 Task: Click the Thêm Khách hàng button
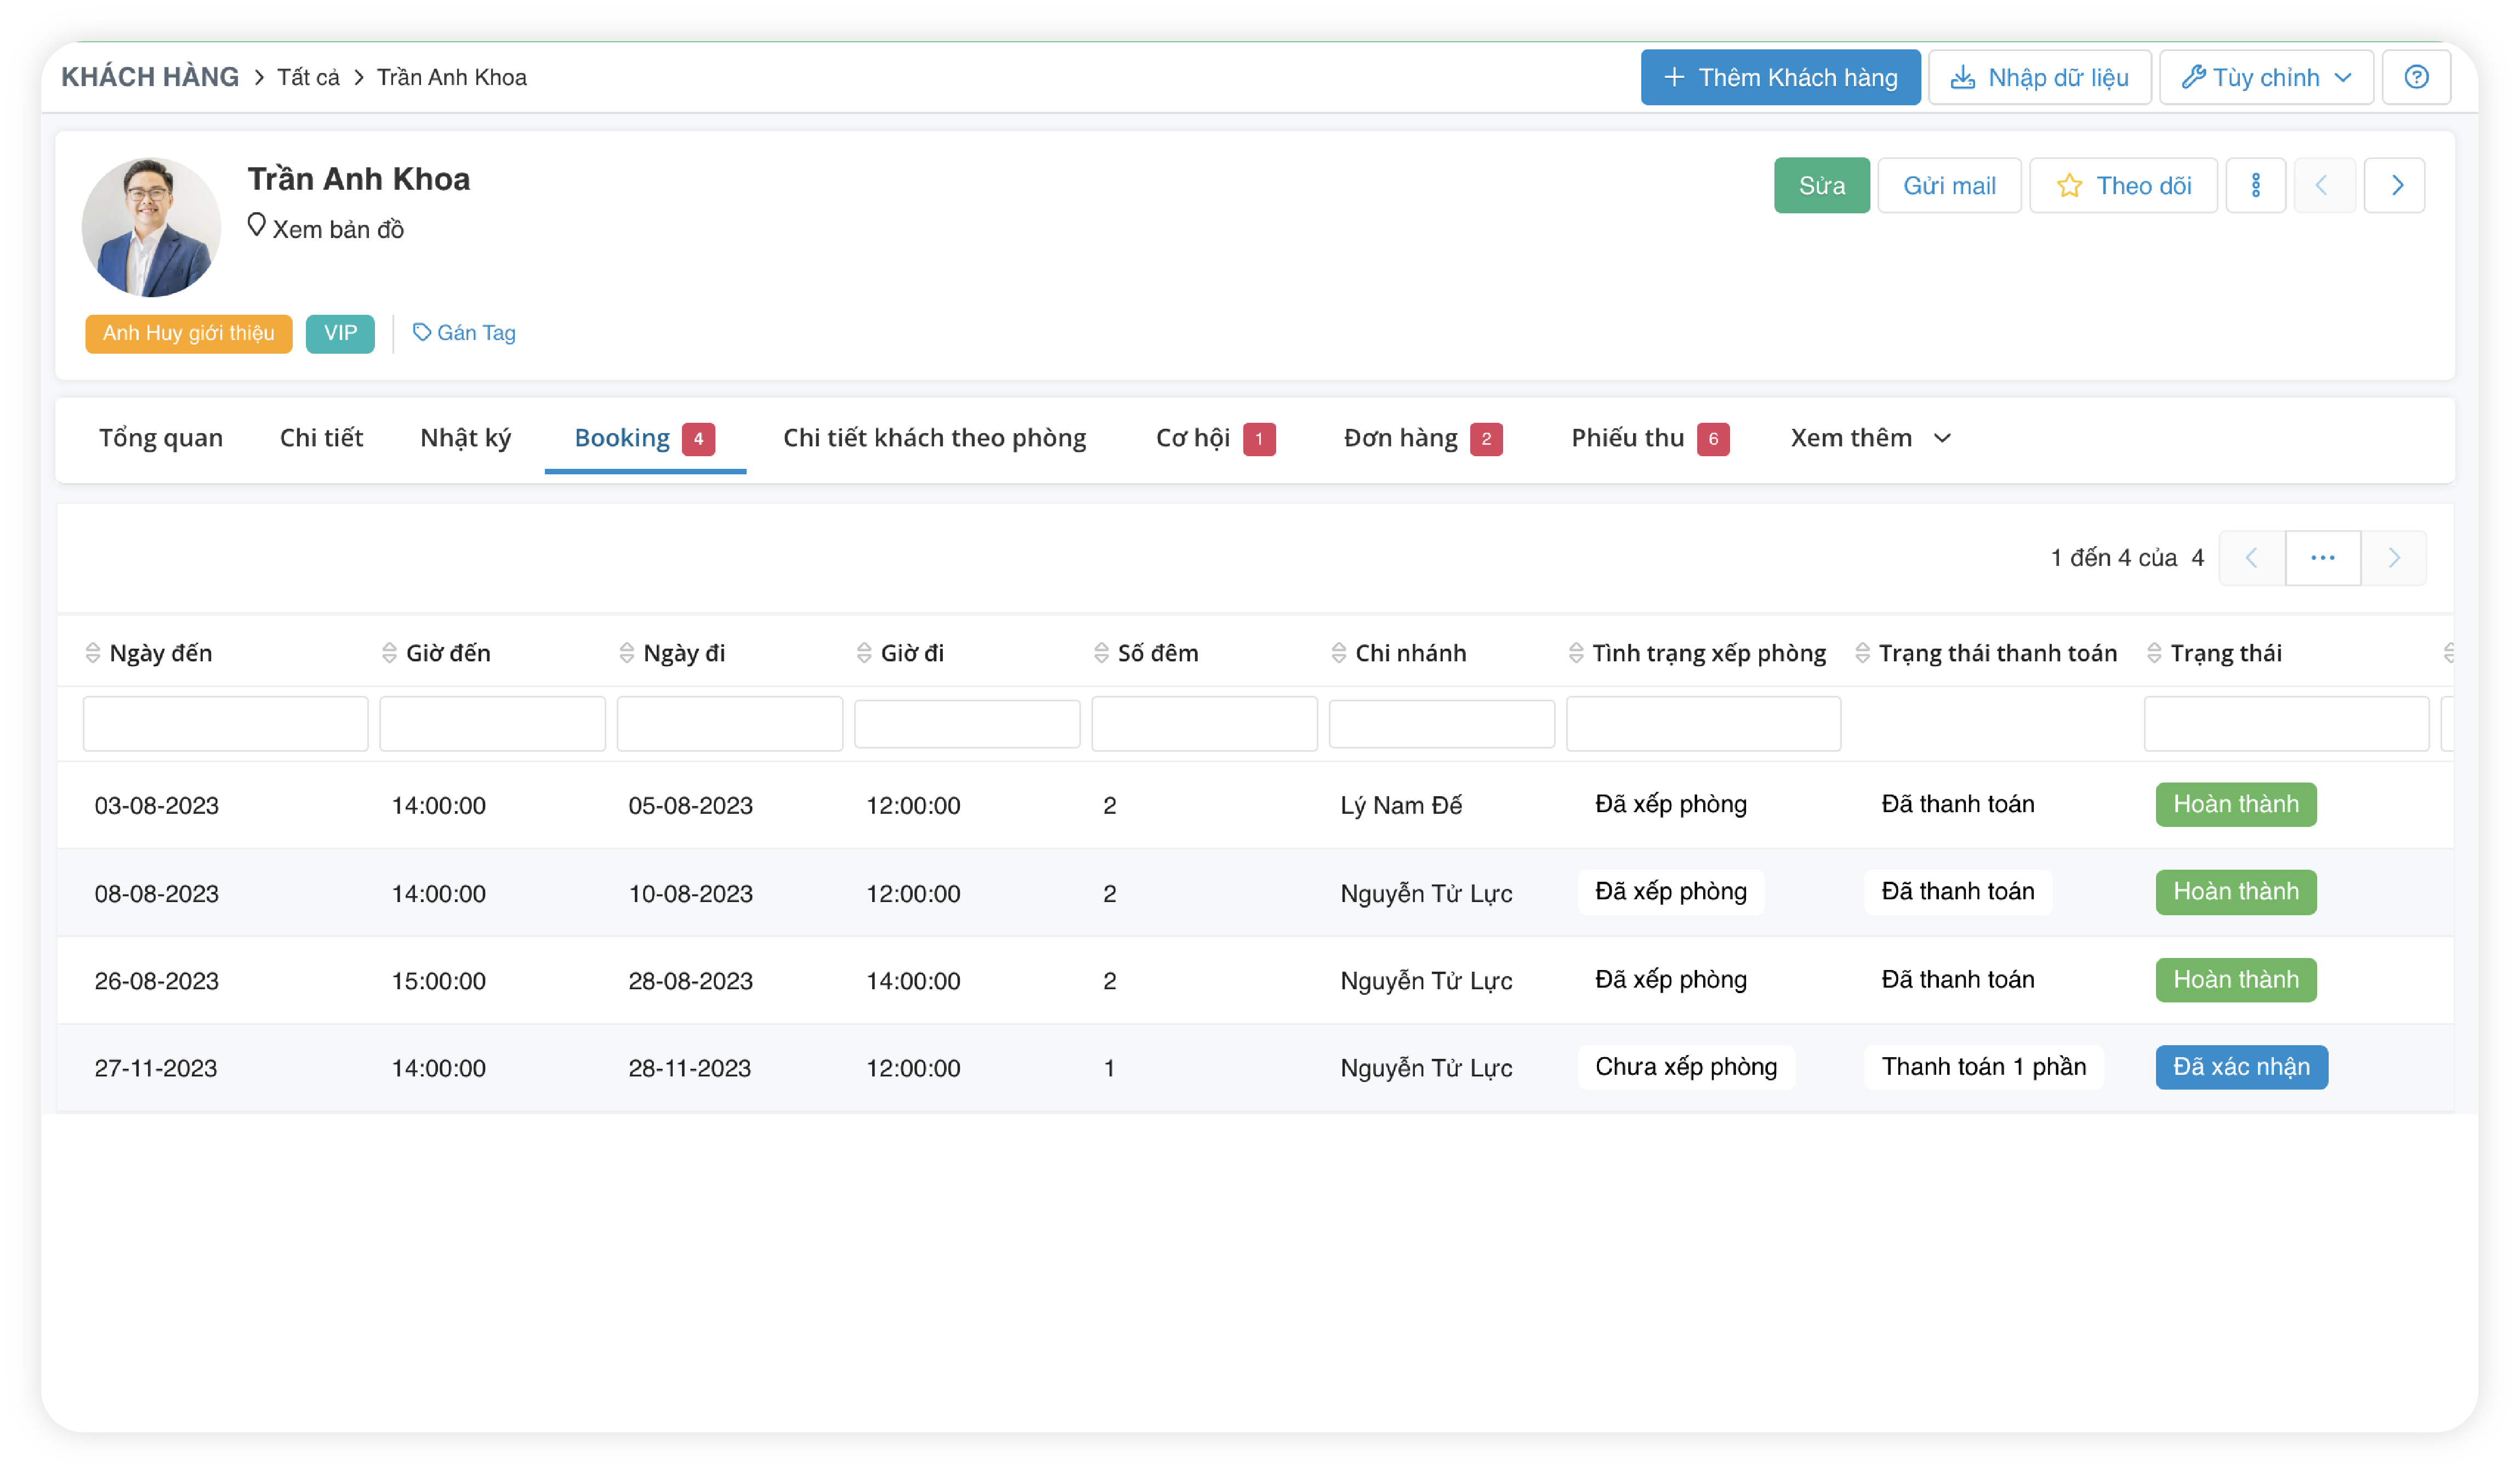pos(1779,77)
